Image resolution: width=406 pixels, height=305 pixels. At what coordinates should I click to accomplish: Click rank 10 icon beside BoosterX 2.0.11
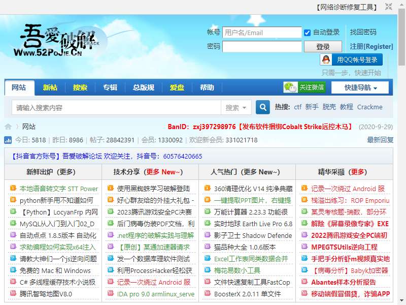[x=207, y=293]
